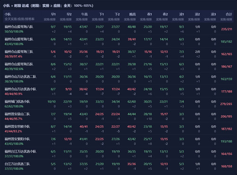Click the 47/47 cell under 午高
The width and height of the screenshot is (237, 175).
point(83,27)
